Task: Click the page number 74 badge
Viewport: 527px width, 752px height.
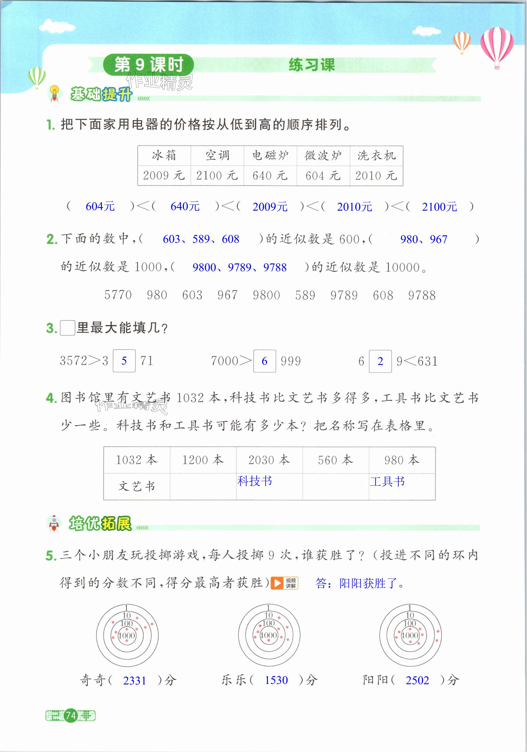Action: click(x=70, y=715)
